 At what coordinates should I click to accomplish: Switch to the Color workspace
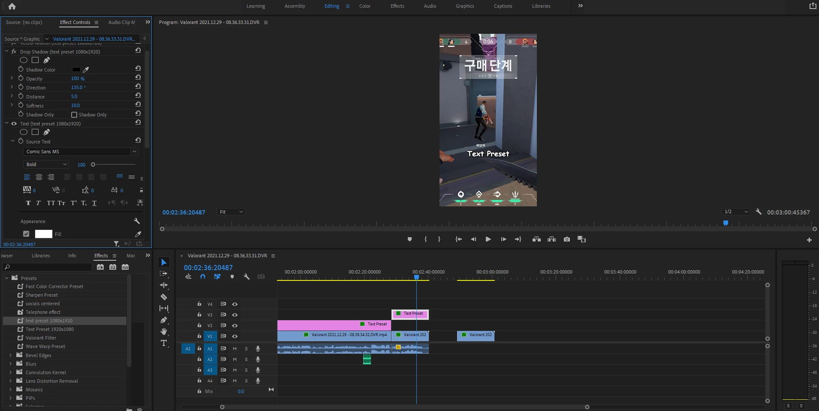pos(365,6)
